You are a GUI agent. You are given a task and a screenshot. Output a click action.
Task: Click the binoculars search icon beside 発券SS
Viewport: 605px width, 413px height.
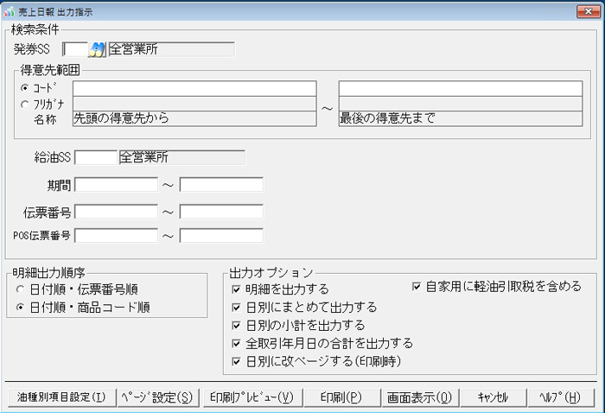pyautogui.click(x=97, y=48)
